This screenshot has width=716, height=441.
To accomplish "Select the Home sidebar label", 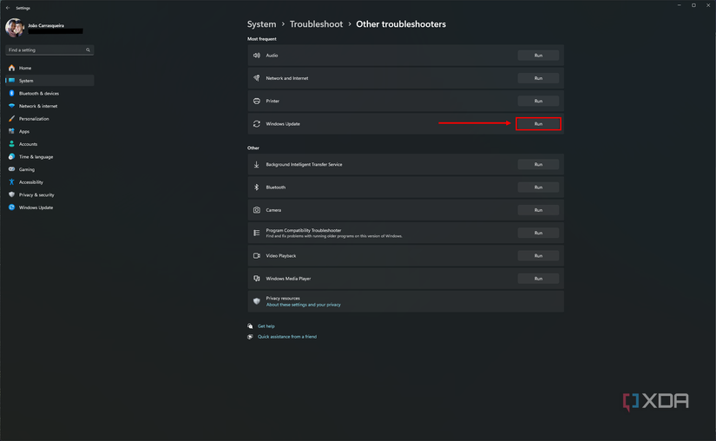I will [x=25, y=68].
